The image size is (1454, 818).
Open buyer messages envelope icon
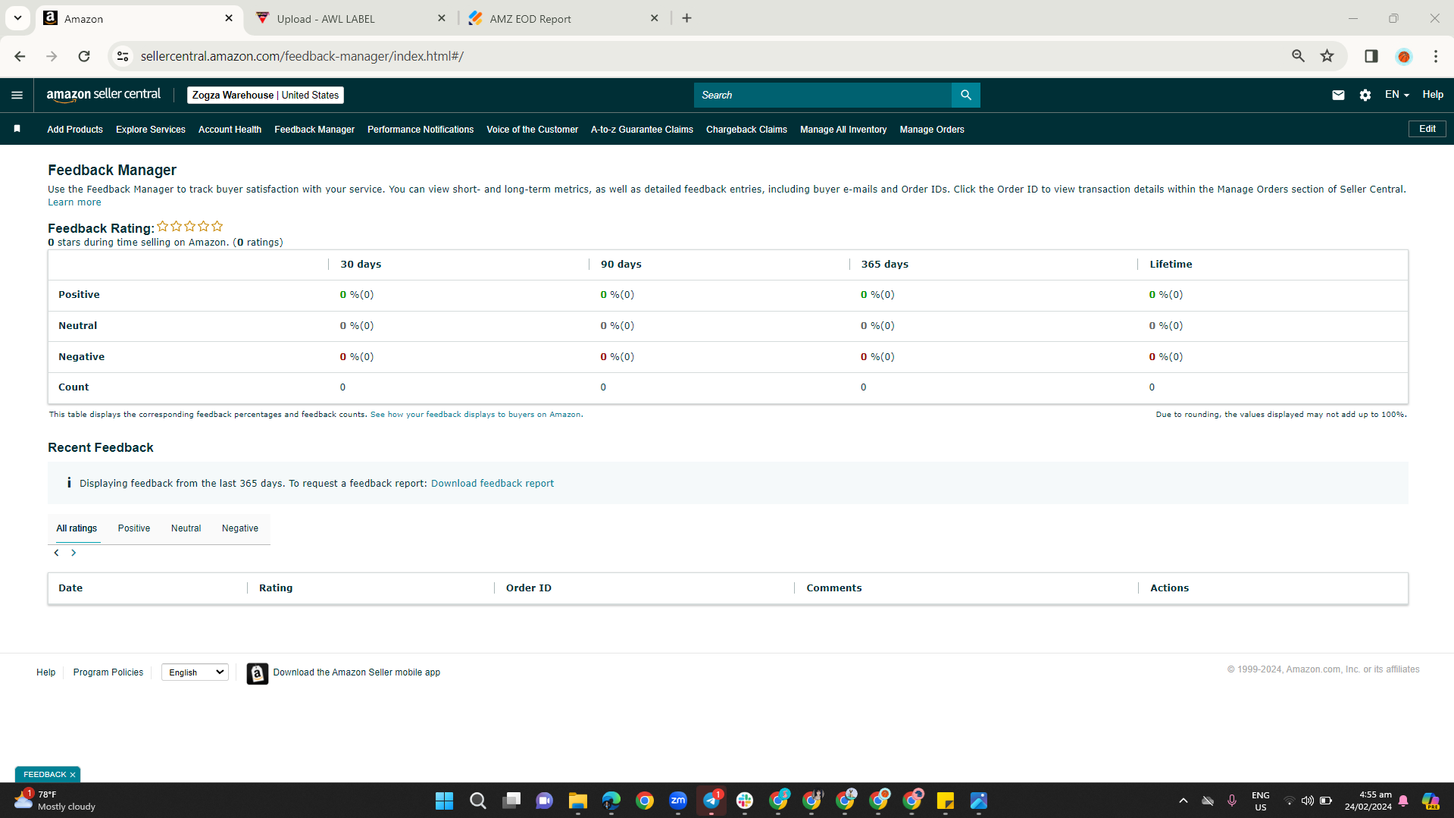(1338, 95)
